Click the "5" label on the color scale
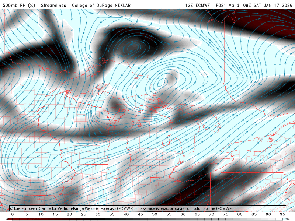This screenshot has width=295, height=221. pos(27,214)
